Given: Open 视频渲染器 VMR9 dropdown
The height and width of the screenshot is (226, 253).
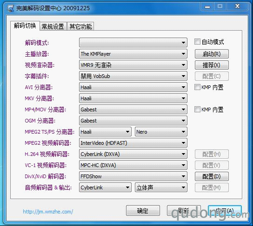Looking at the screenshot, I should click(x=133, y=65).
